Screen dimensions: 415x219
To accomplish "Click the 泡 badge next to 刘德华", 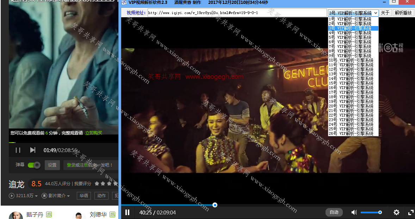I will tap(112, 214).
